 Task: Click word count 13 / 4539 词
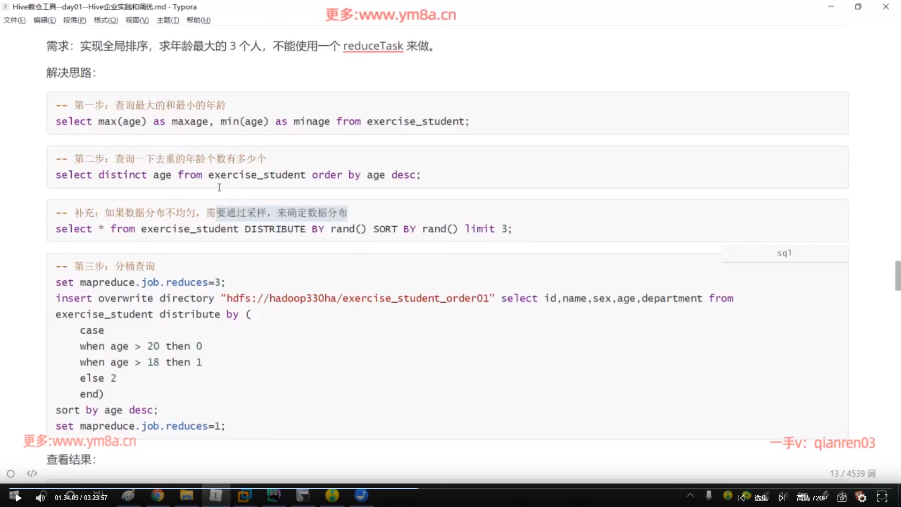[852, 473]
